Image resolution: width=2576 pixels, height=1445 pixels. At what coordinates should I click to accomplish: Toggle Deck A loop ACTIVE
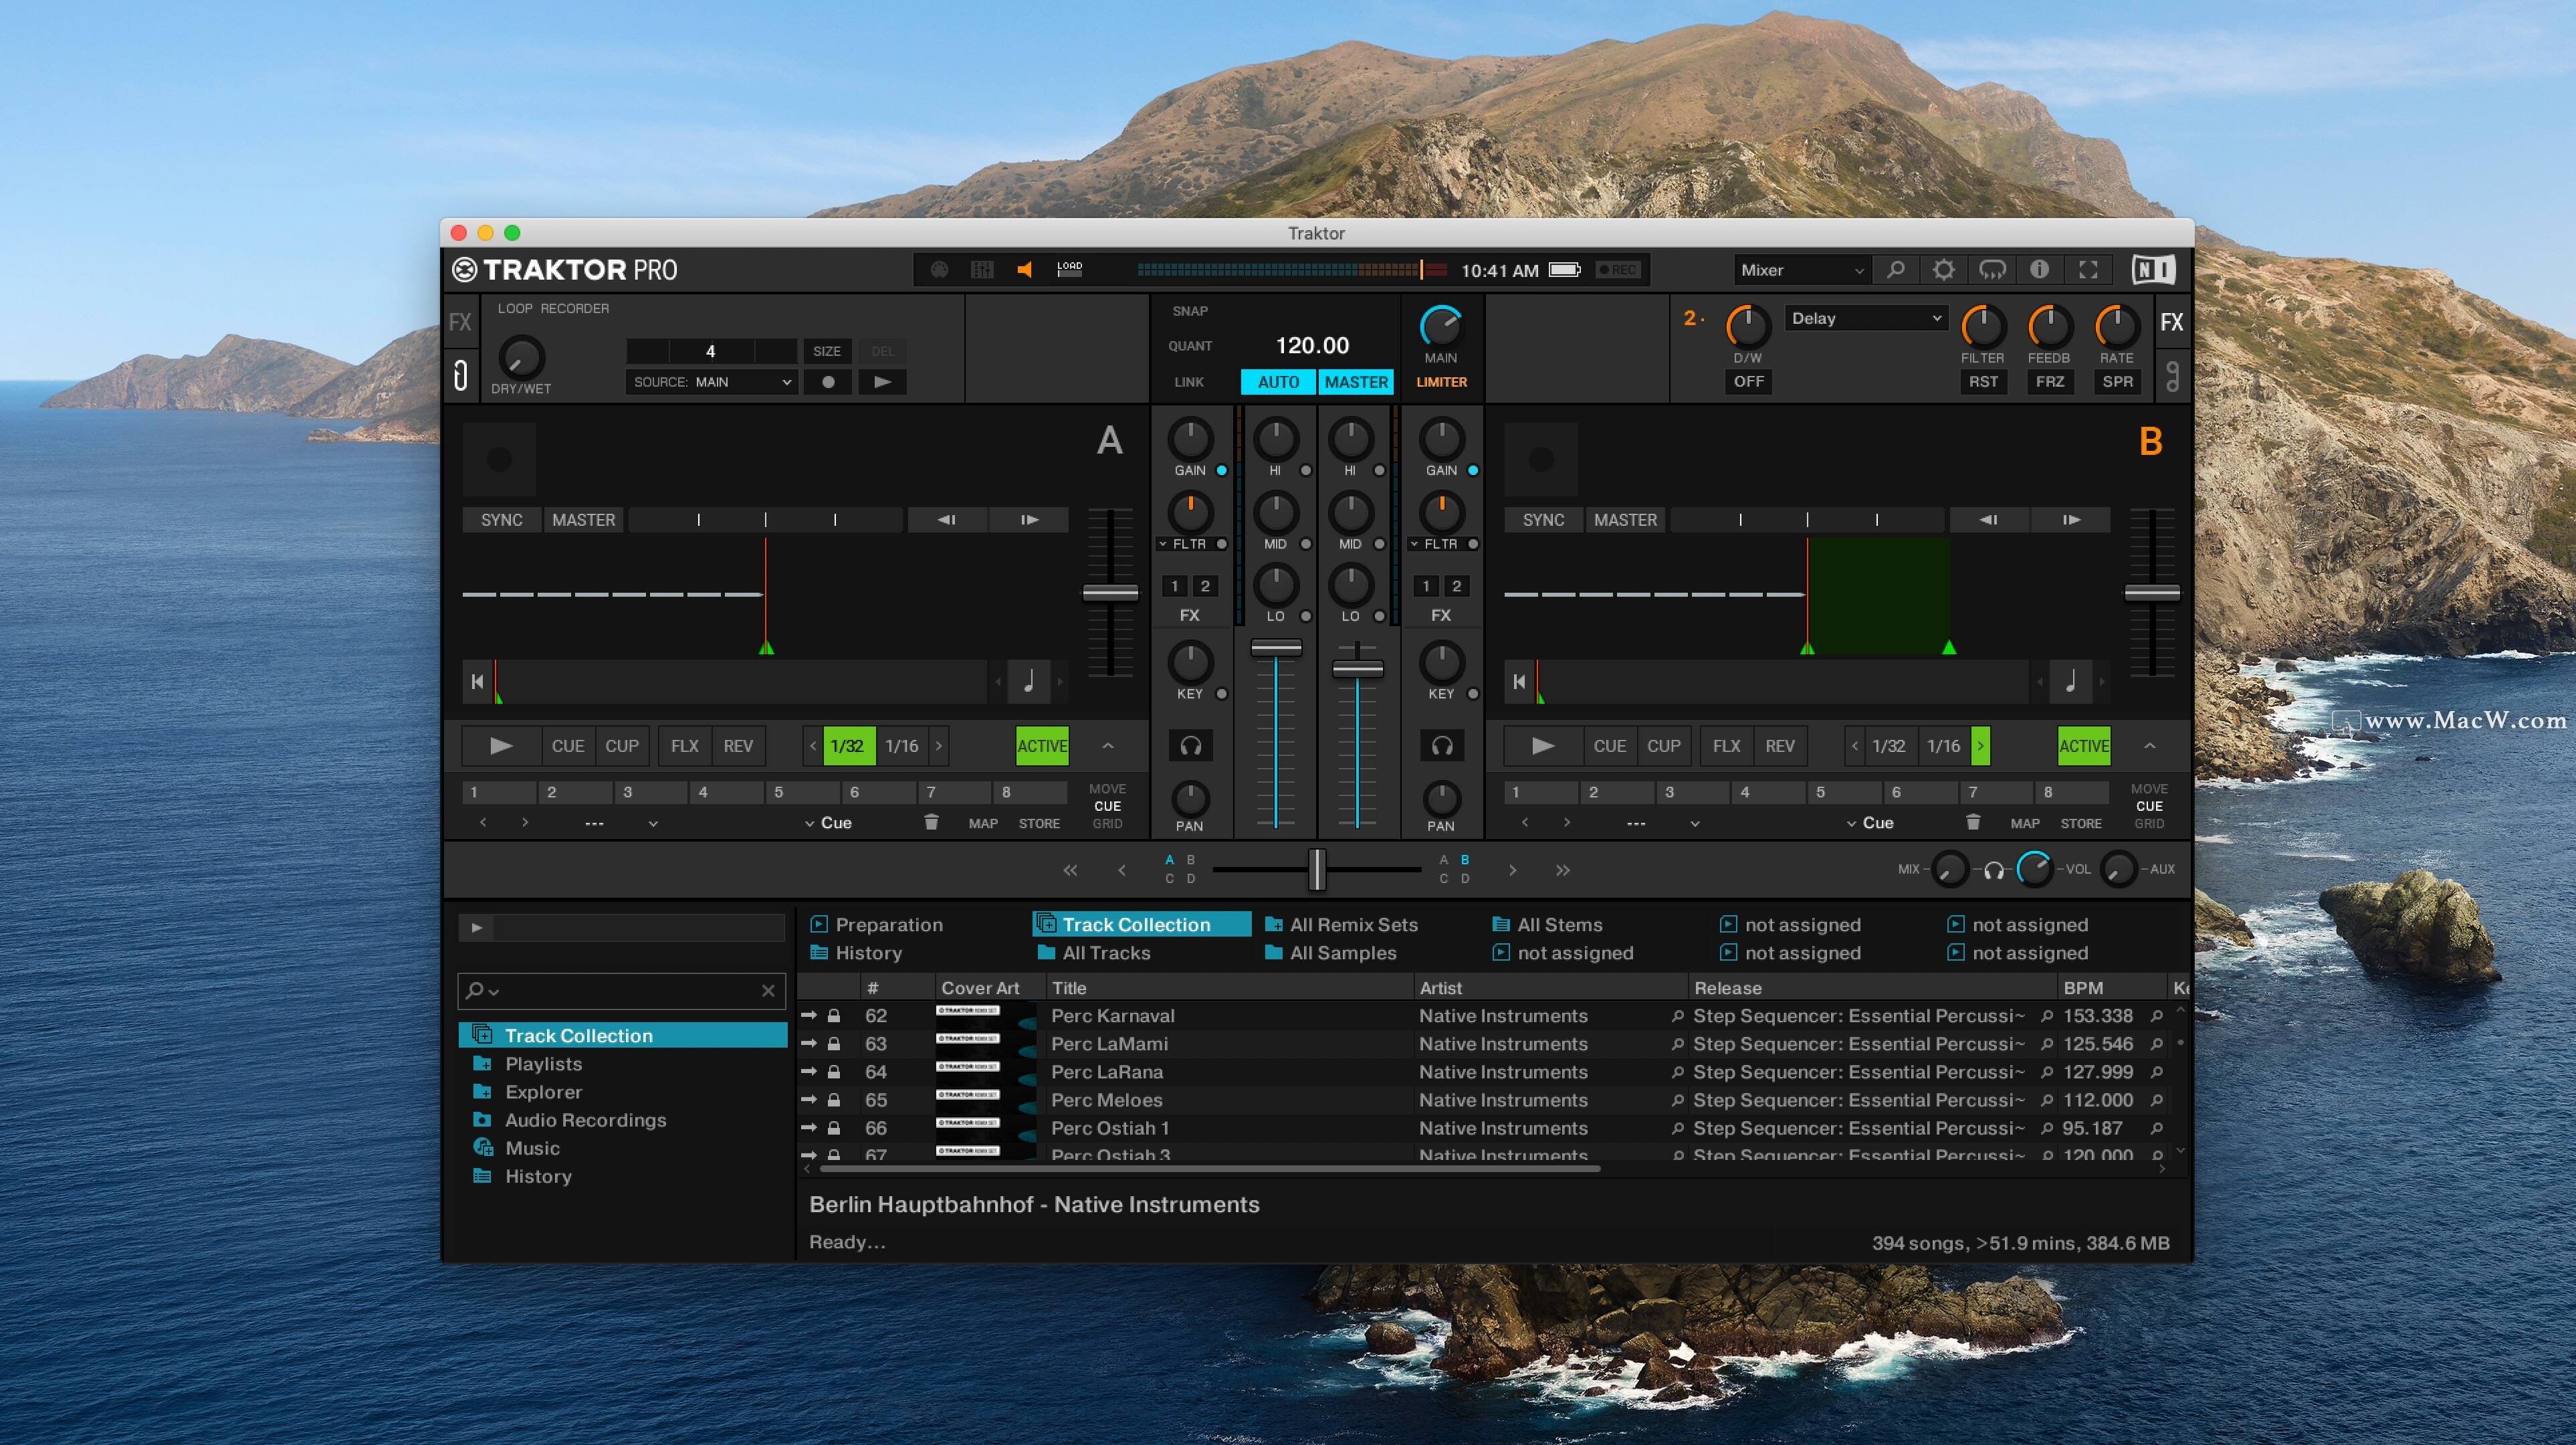tap(1042, 747)
